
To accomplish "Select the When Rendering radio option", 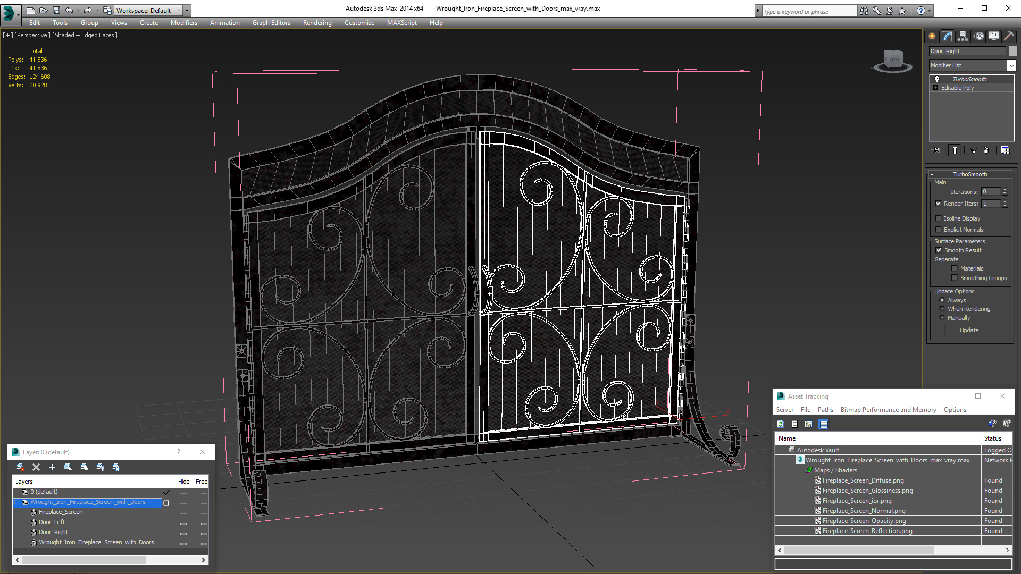I will 942,309.
